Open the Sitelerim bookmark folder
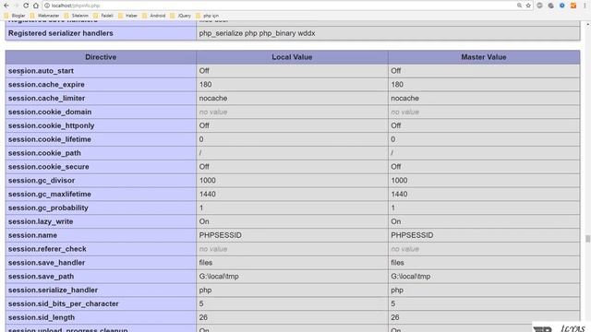 (77, 16)
